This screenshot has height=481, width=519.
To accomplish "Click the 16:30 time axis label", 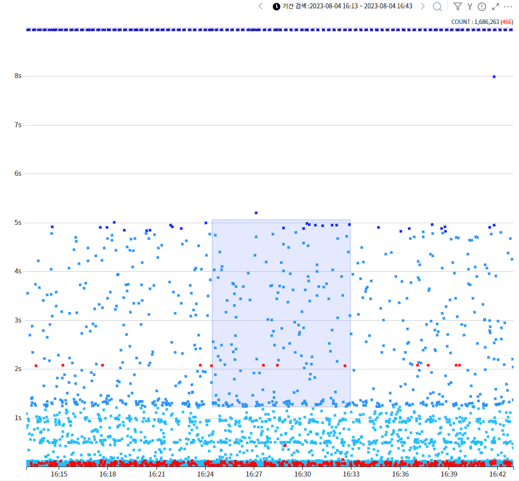I will coord(303,474).
